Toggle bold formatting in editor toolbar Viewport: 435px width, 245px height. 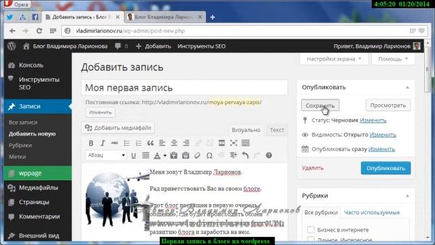(90, 143)
